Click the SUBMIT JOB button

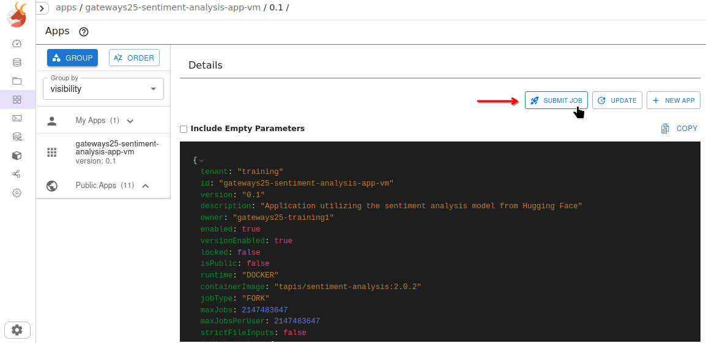(x=556, y=100)
